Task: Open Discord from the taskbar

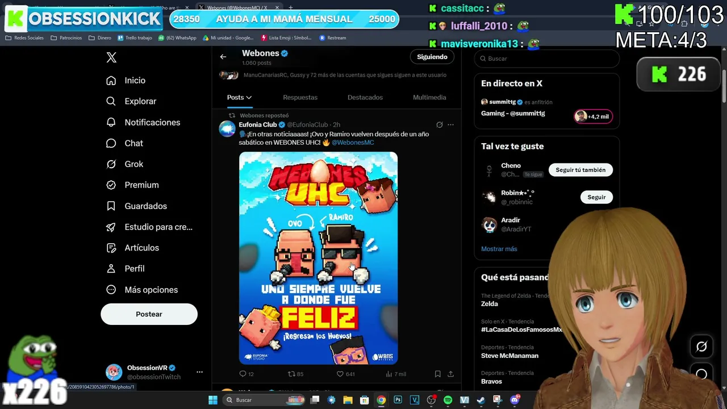Action: [515, 400]
